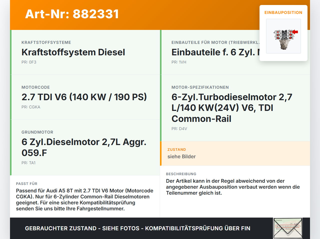Viewport: 320px width, 239px height.
Task: Open the engine Einbauposition thumbnail image
Action: pyautogui.click(x=283, y=36)
